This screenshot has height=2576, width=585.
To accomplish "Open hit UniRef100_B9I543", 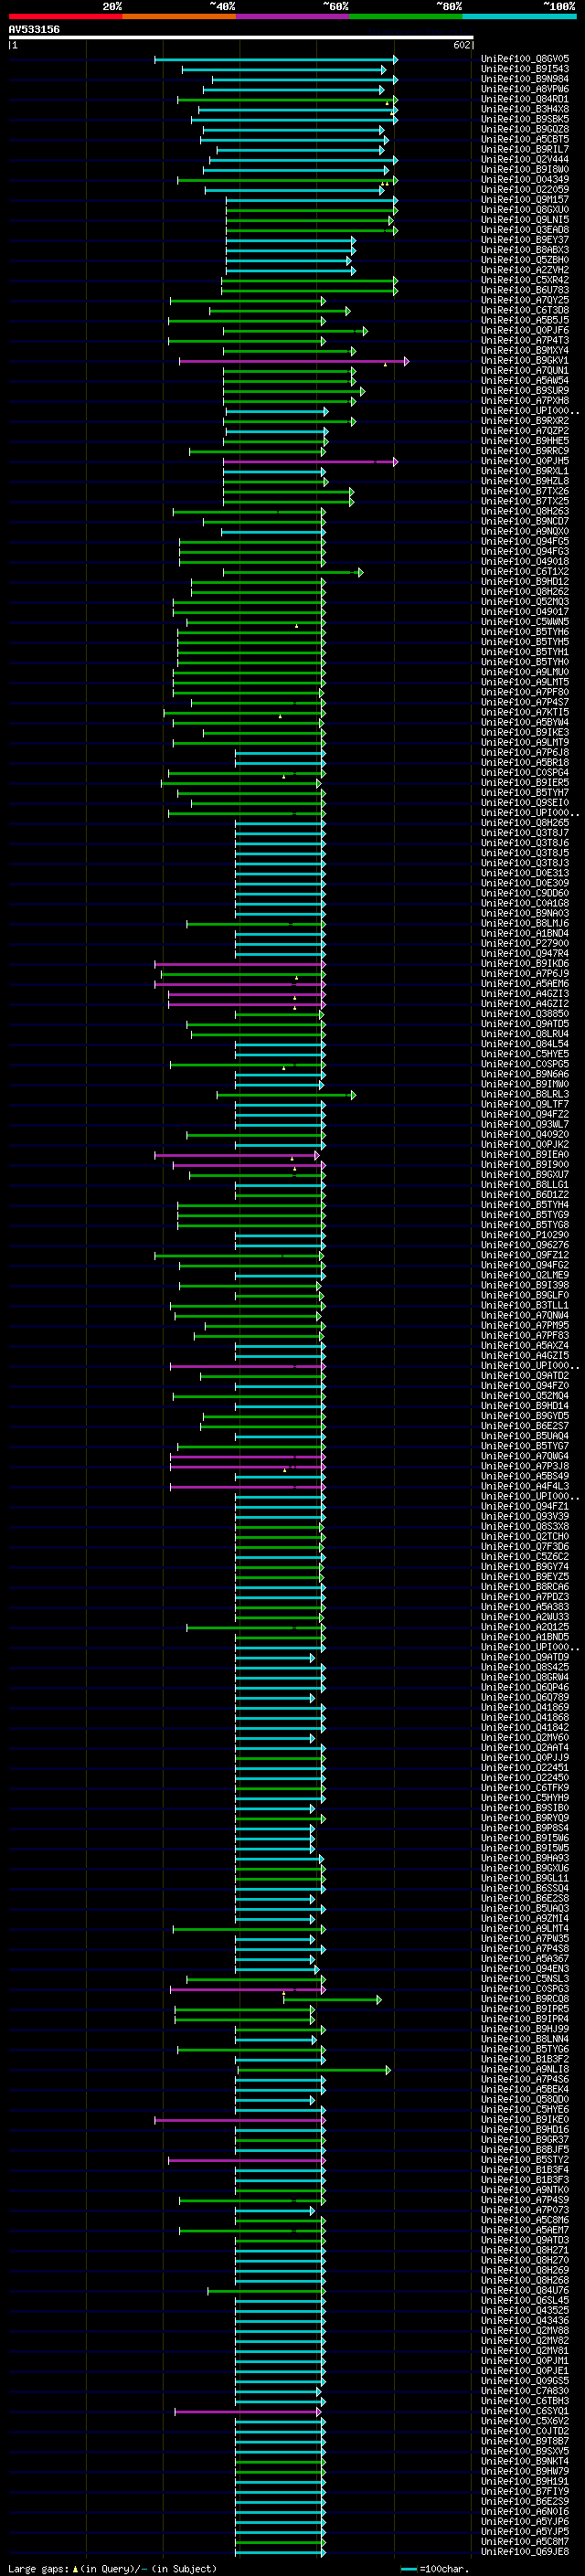I will point(525,69).
